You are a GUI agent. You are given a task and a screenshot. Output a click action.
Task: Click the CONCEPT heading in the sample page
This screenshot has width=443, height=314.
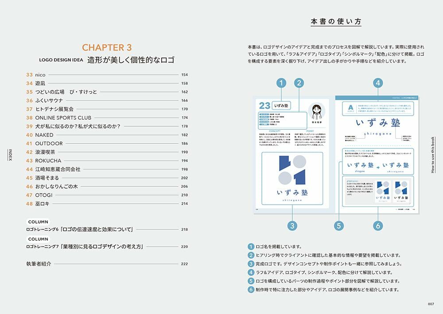click(275, 131)
